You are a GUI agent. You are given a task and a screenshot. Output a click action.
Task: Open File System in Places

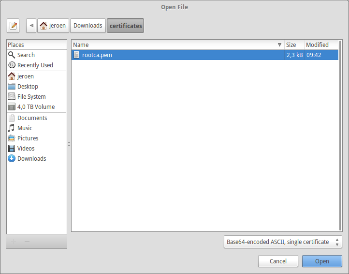[37, 97]
